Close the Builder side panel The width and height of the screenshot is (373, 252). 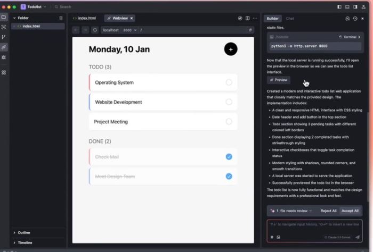(362, 19)
